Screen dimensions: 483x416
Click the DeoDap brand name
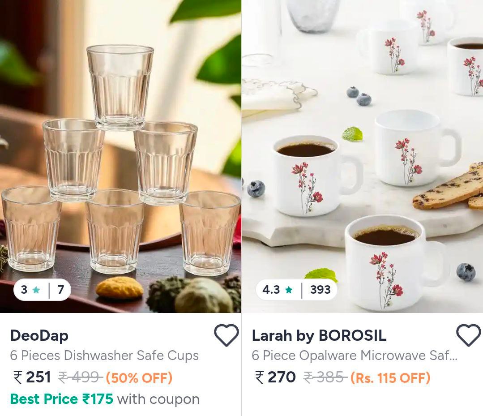click(x=39, y=335)
